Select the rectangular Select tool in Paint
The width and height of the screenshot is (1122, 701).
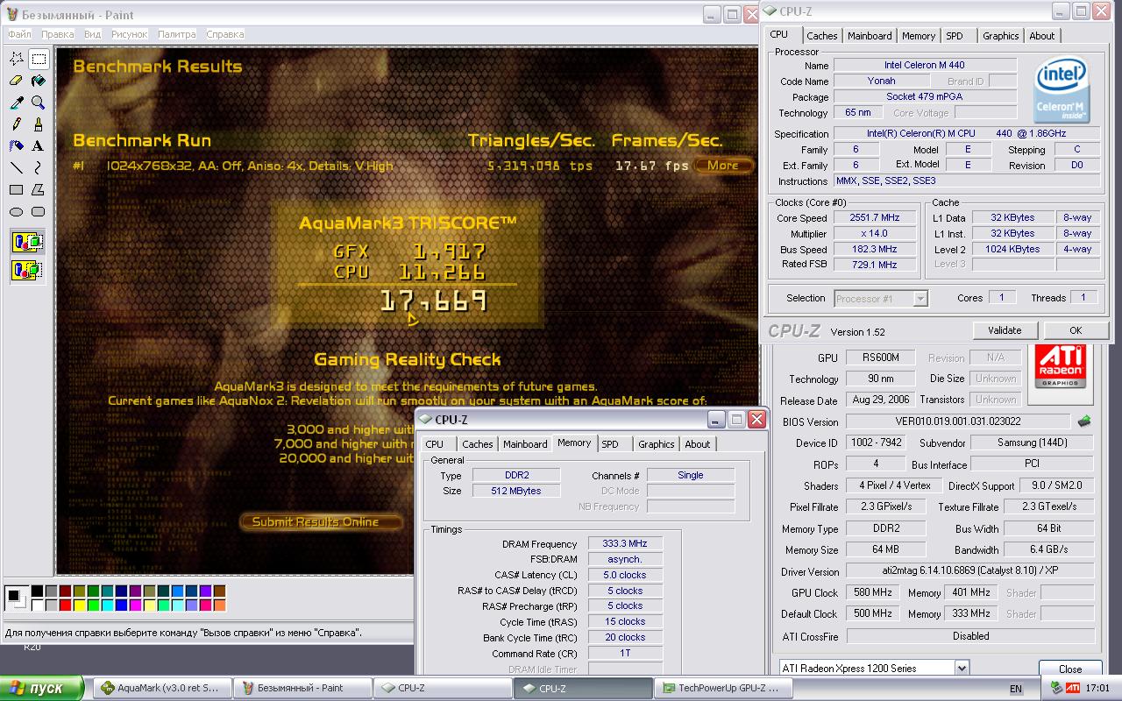pos(39,59)
